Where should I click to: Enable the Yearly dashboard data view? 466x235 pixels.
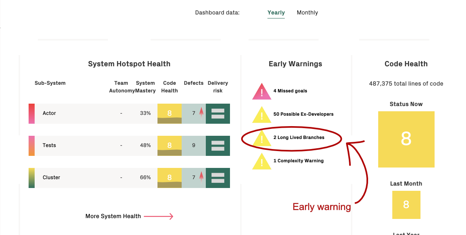[276, 12]
